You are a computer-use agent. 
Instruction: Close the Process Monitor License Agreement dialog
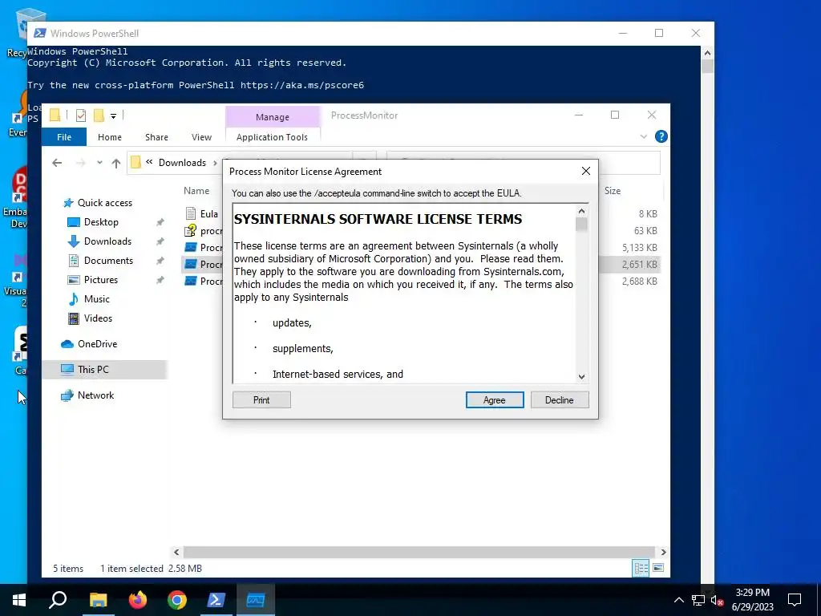[586, 171]
